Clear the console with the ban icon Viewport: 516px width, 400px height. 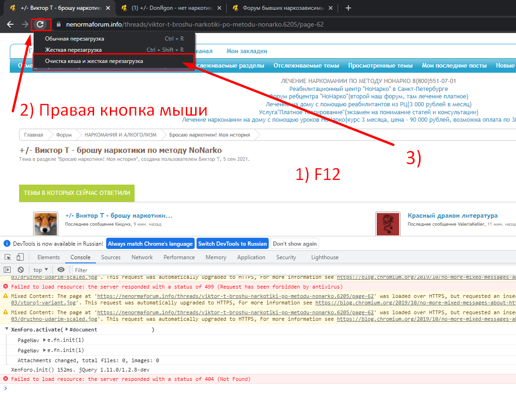(x=20, y=270)
